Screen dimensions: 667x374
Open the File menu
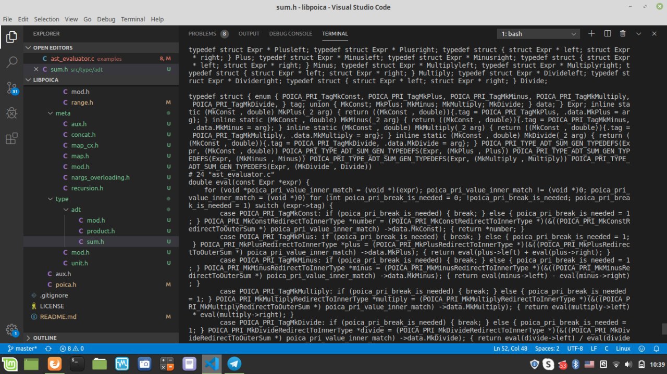[8, 19]
